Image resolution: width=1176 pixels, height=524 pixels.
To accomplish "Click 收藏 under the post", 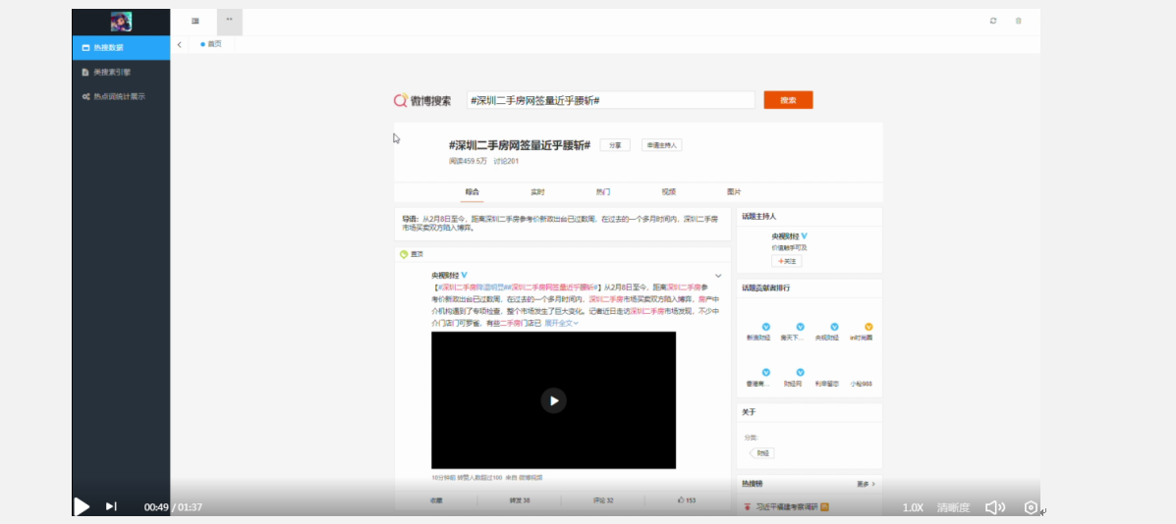I will 436,500.
